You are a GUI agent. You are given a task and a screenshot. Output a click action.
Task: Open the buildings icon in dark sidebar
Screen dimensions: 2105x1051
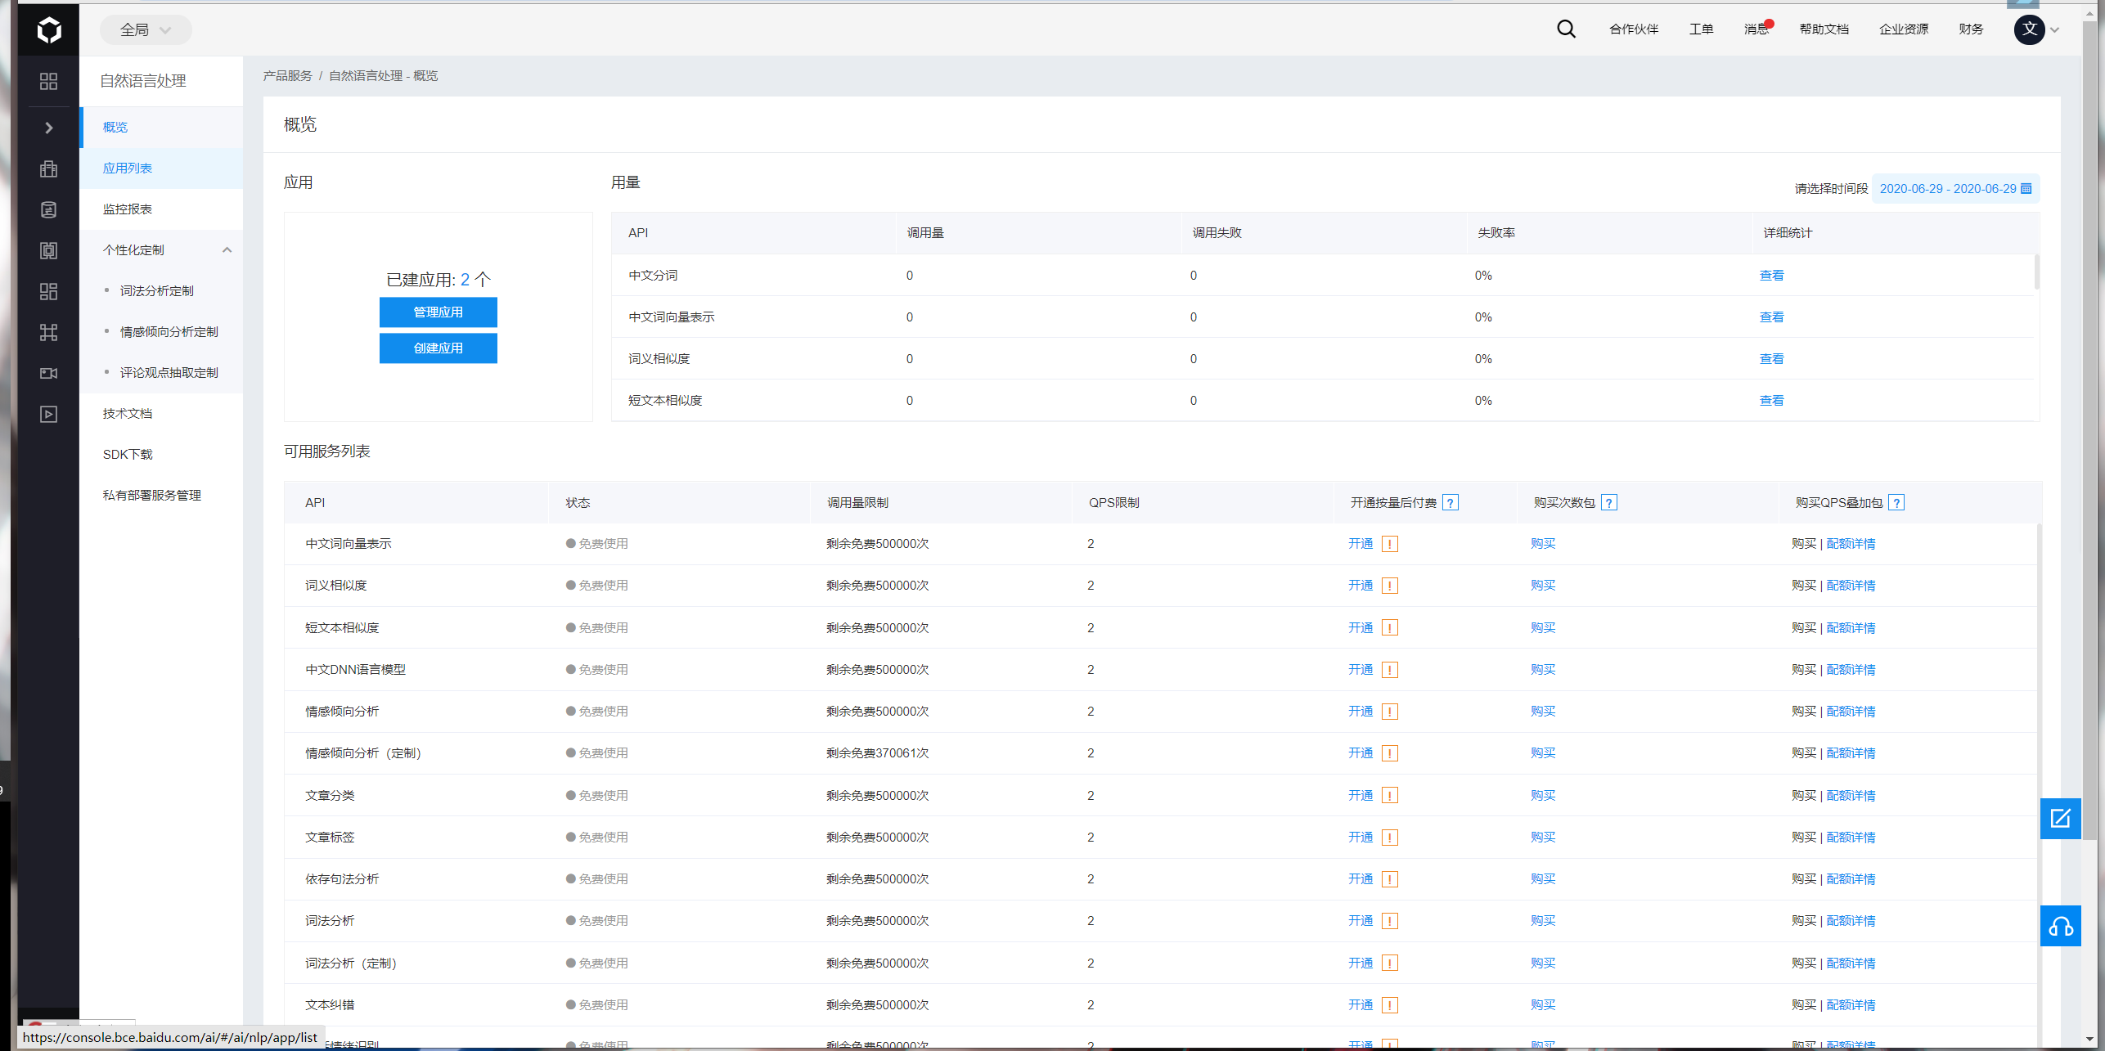coord(49,168)
